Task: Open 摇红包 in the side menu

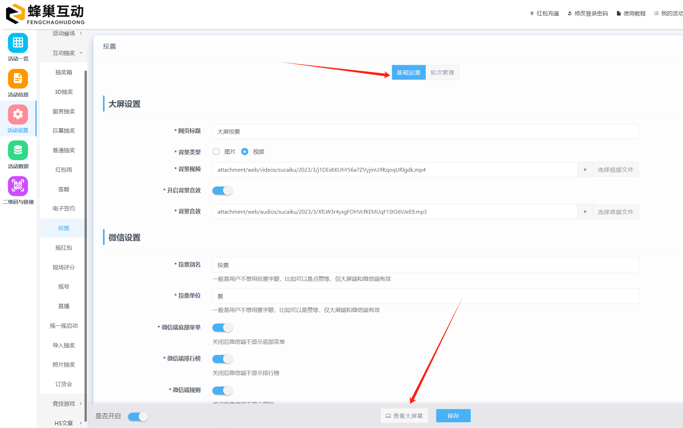Action: 64,248
